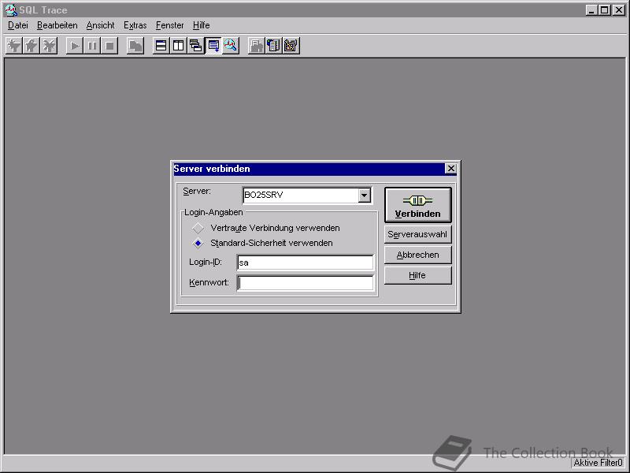
Task: Expand the Server combo box dropdown arrow
Action: pyautogui.click(x=364, y=196)
